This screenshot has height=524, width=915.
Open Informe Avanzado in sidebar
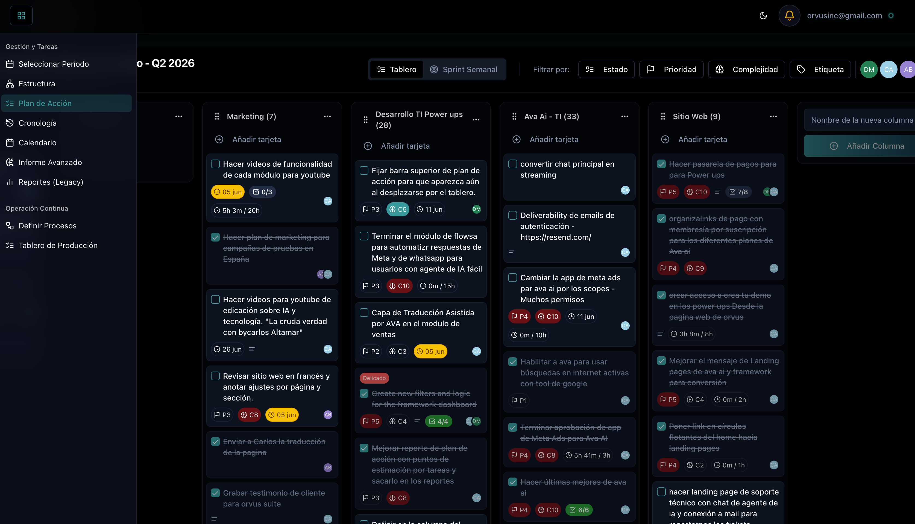67,162
